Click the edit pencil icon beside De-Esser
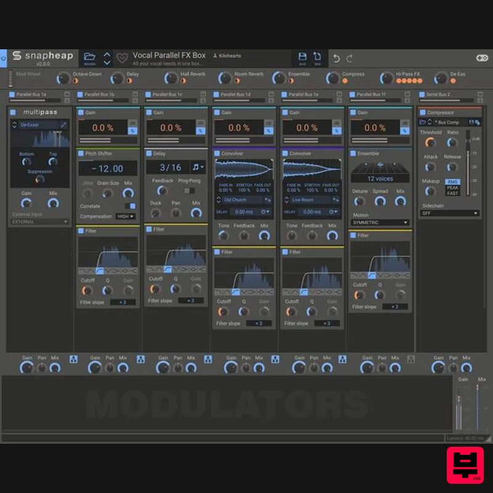 pos(63,124)
